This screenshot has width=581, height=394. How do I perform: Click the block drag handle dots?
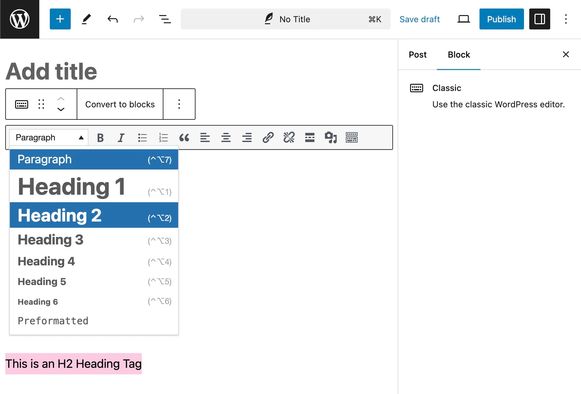pos(41,104)
